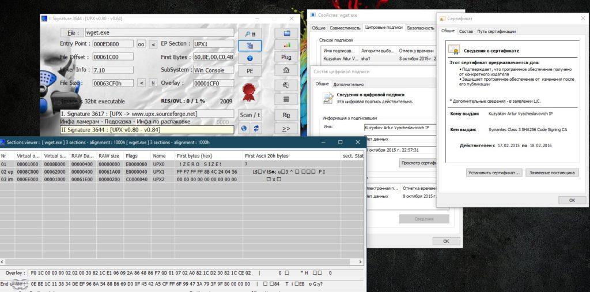Screen dimensions: 590x292
Task: Click OK in the Сертификат window
Action: point(572,200)
